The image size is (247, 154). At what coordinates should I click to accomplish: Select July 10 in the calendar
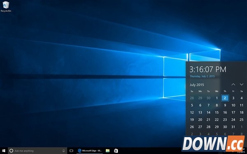point(233,105)
